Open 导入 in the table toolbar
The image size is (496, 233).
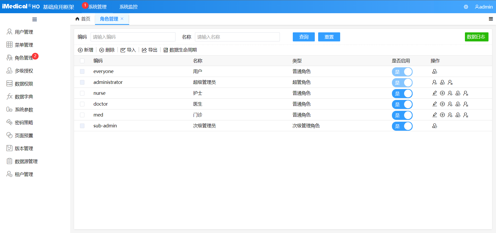(x=128, y=50)
